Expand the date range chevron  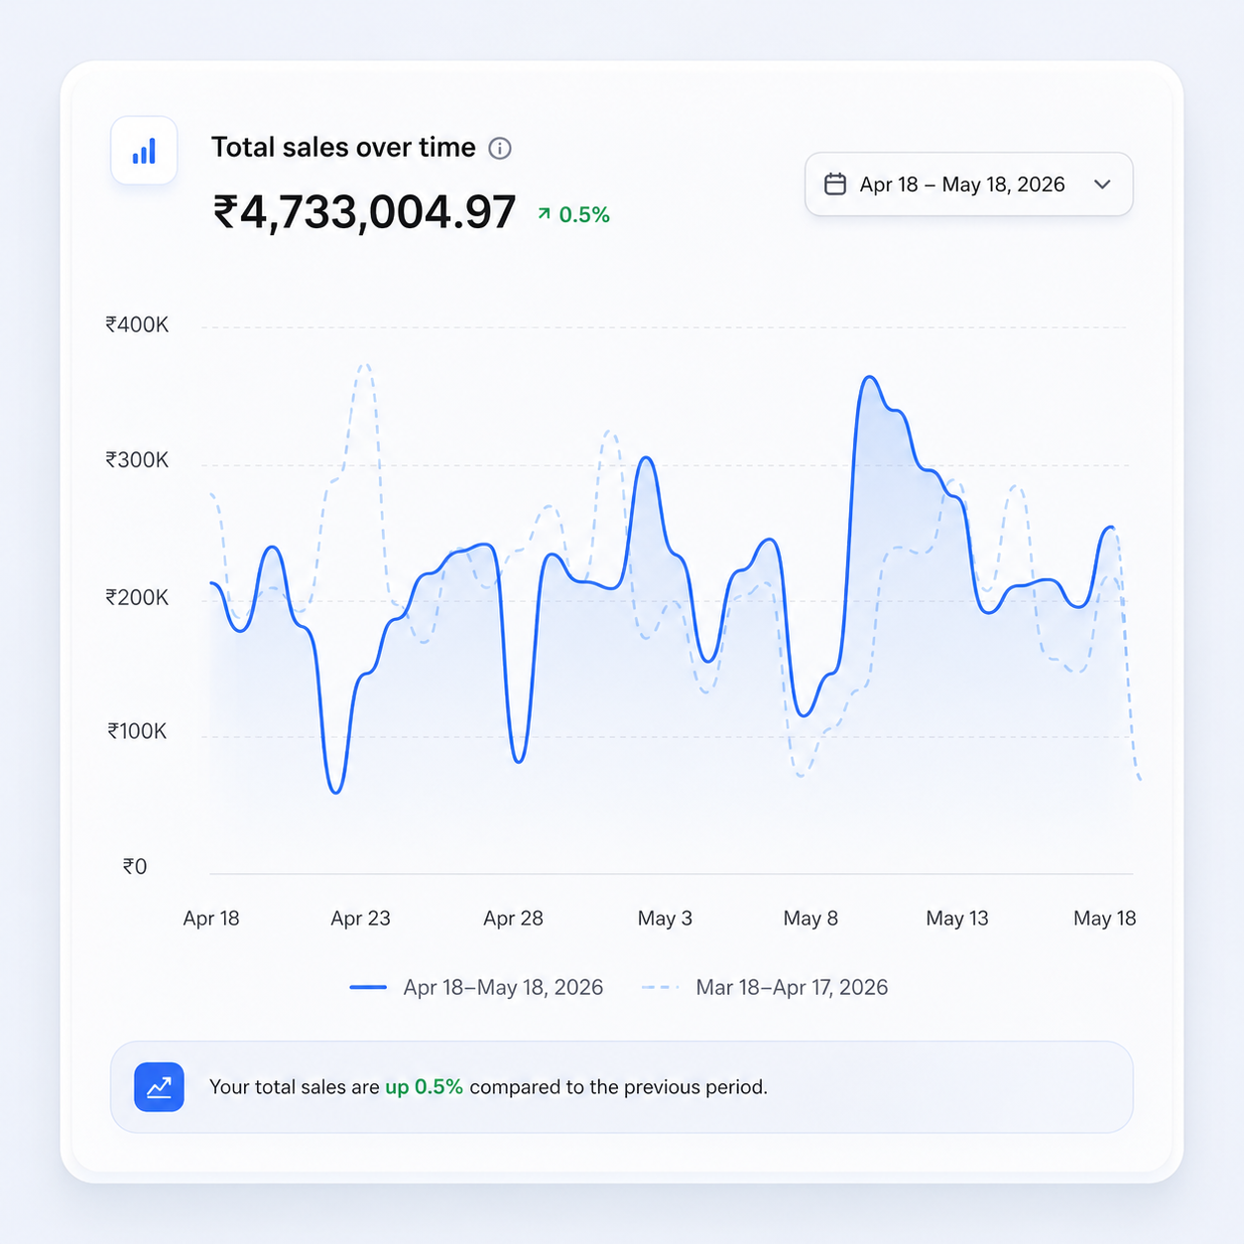1102,185
